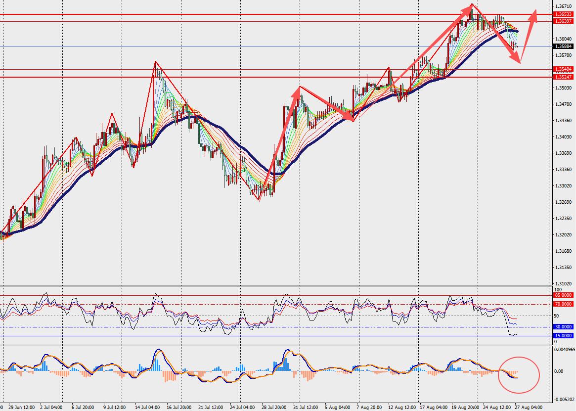This screenshot has height=411, width=576.
Task: Click the red circle on MACD window
Action: pyautogui.click(x=519, y=375)
